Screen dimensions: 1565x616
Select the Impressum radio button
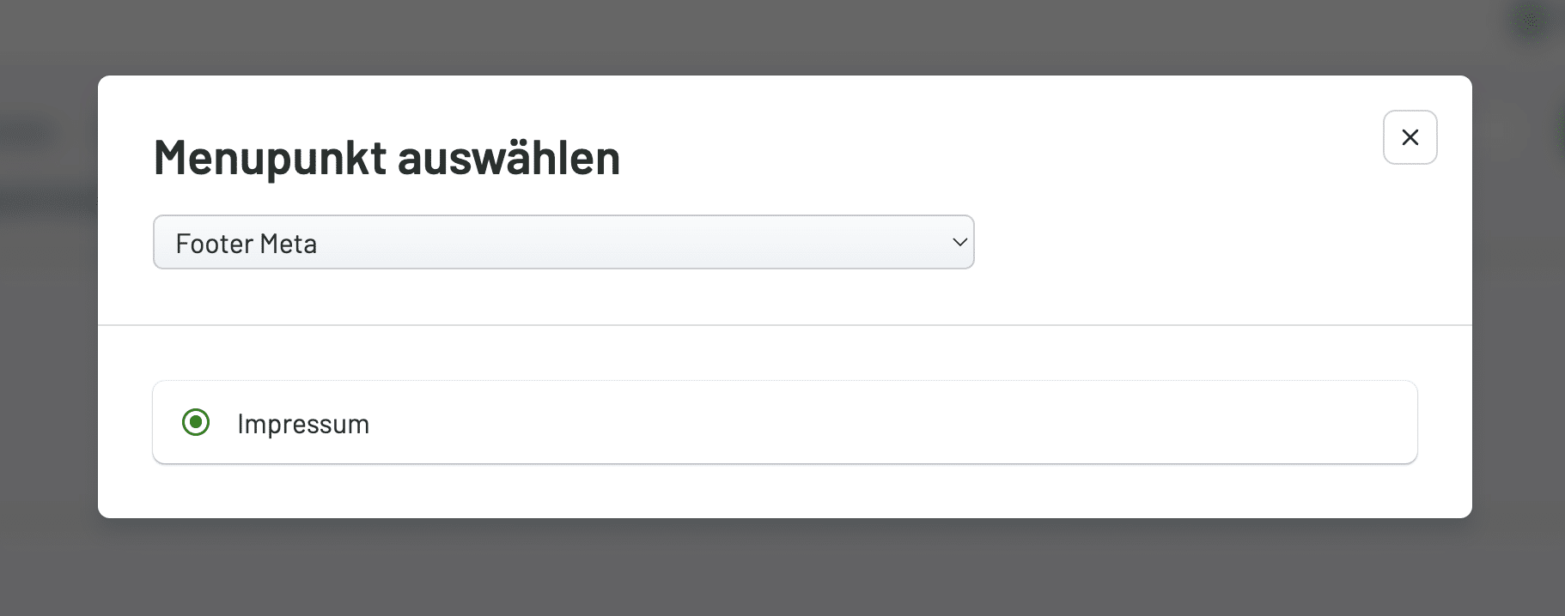click(196, 422)
